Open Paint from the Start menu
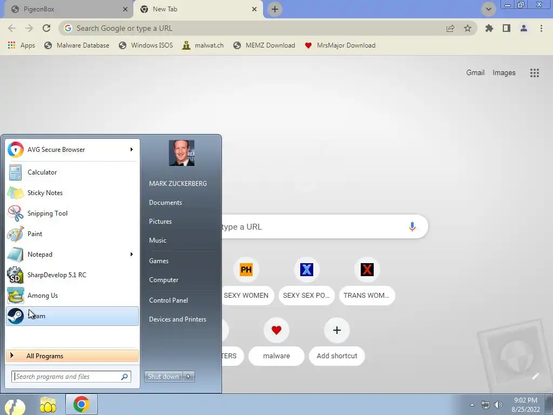This screenshot has height=415, width=553. click(72, 233)
